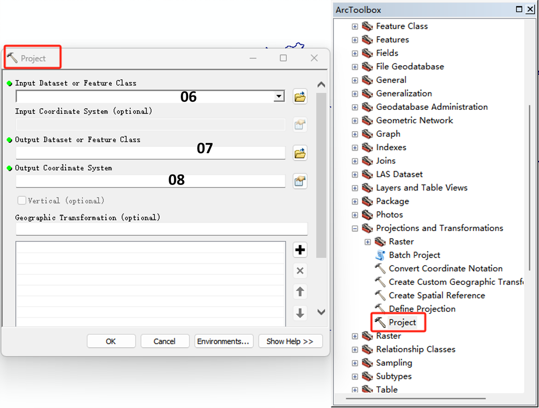
Task: Click the Geographic Transformation input field
Action: 161,229
